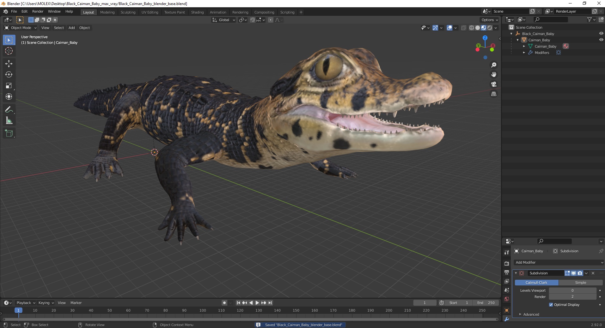Open the Object Mode dropdown
The width and height of the screenshot is (605, 328).
pos(21,28)
